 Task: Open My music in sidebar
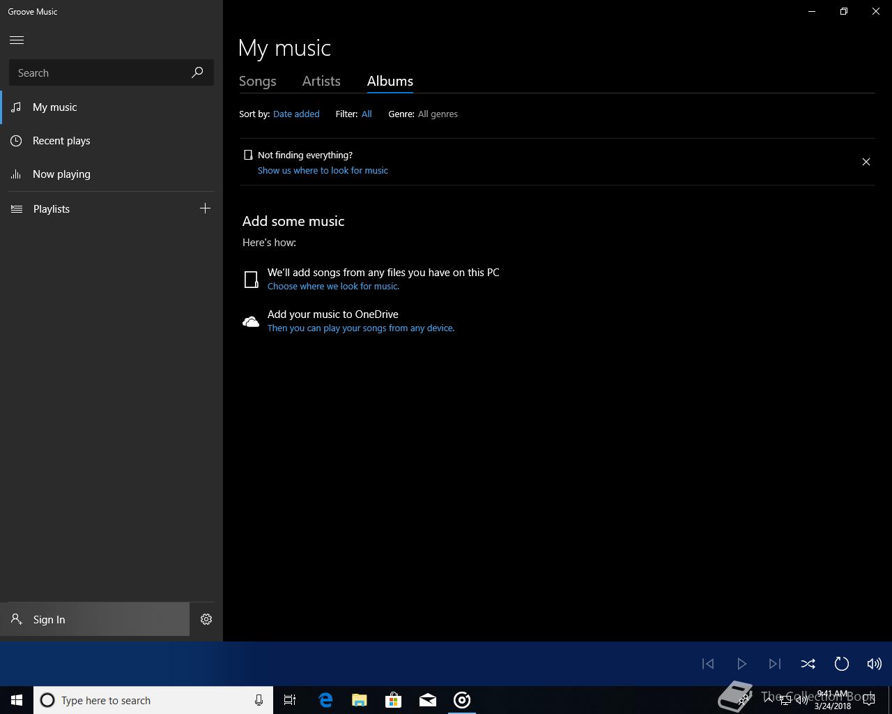111,107
